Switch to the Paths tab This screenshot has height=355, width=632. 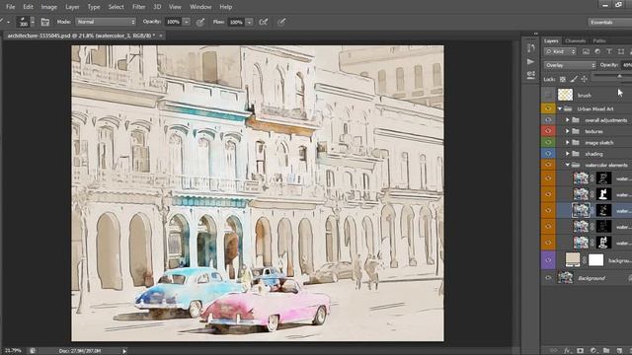click(599, 40)
